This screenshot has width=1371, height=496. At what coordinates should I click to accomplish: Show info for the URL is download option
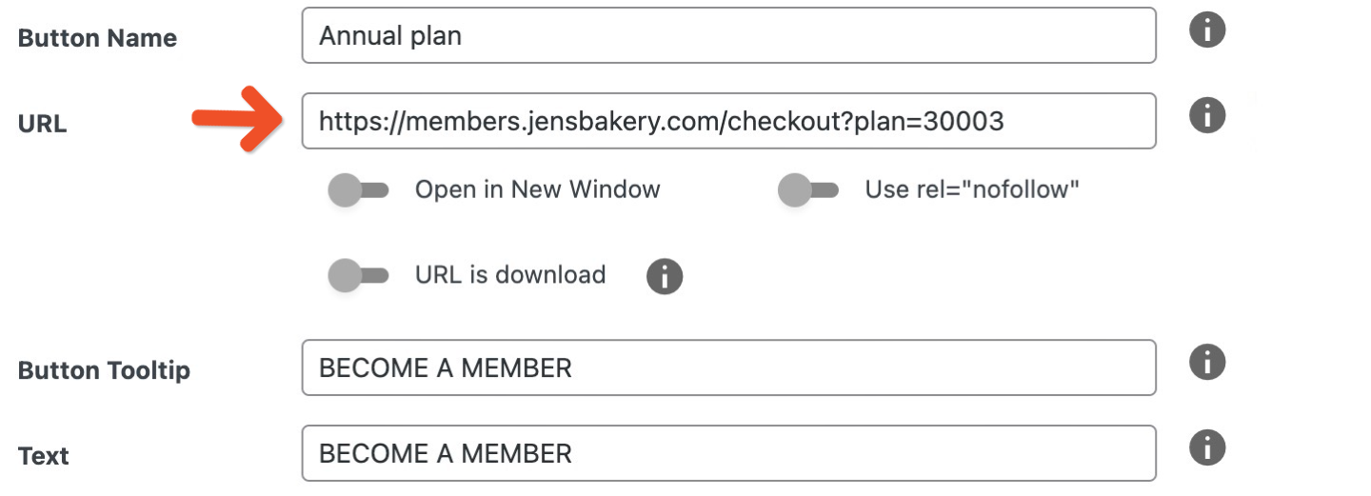[665, 277]
